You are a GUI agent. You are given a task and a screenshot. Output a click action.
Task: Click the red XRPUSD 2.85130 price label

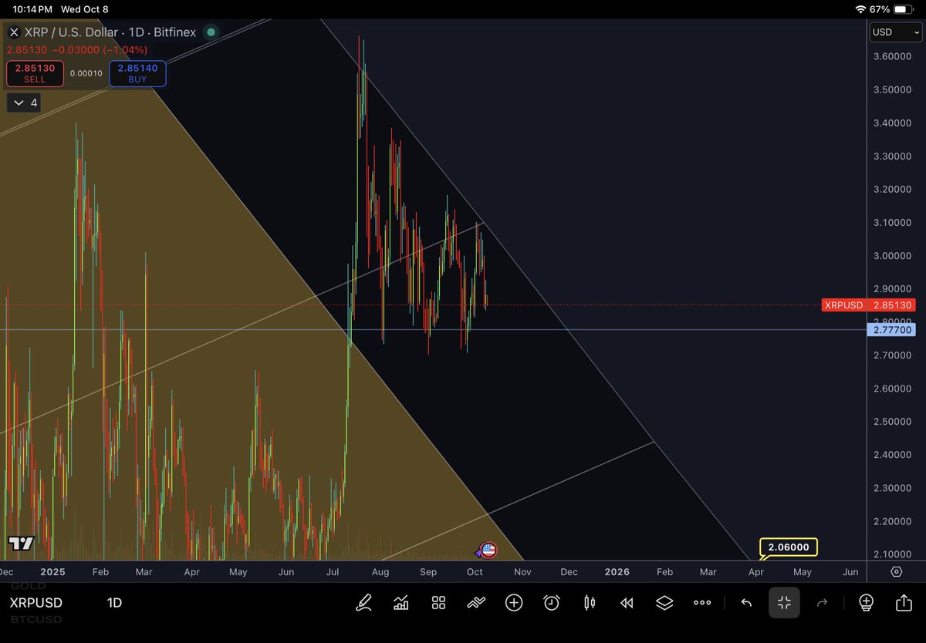tap(868, 305)
